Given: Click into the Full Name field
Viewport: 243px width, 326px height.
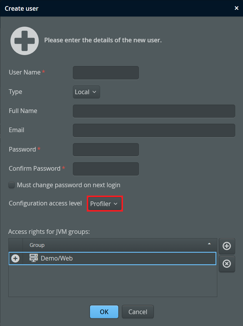Looking at the screenshot, I should tap(154, 111).
